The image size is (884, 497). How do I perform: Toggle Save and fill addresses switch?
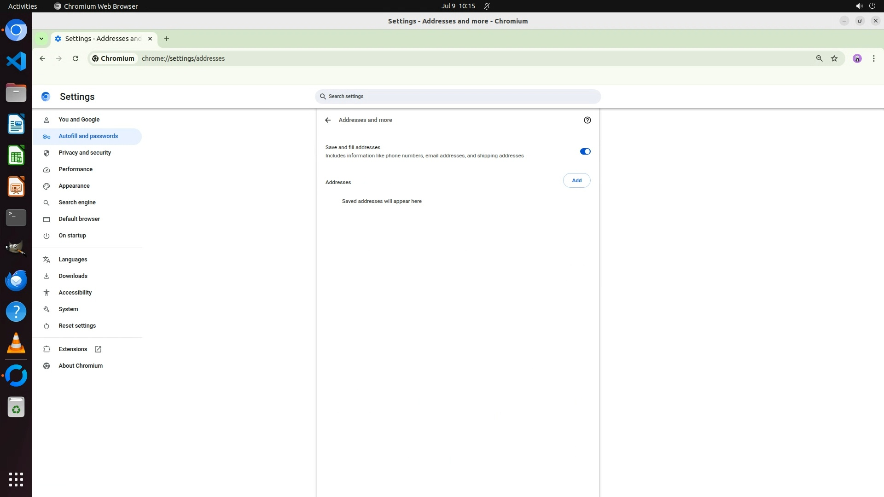tap(585, 151)
